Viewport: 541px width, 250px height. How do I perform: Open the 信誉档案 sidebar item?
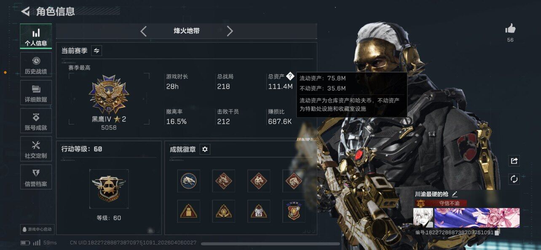tap(36, 177)
